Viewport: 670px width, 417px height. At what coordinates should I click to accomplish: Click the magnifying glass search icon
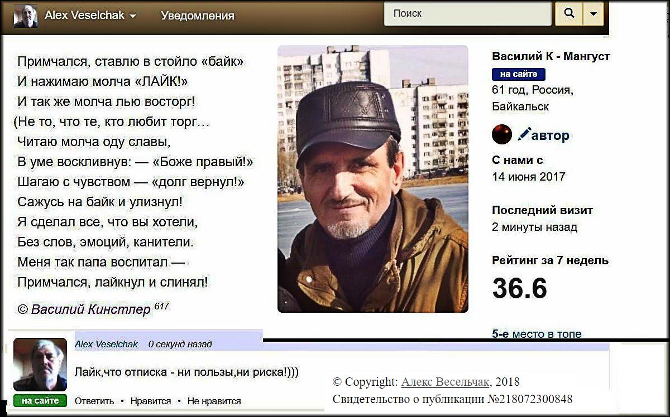(x=569, y=14)
